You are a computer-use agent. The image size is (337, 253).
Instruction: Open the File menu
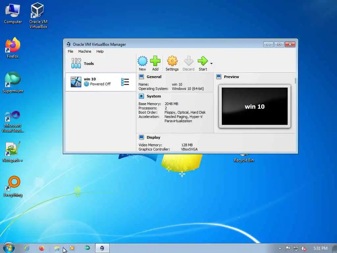[70, 51]
